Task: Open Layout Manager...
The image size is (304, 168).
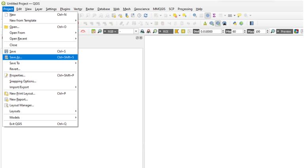Action: coord(40,105)
